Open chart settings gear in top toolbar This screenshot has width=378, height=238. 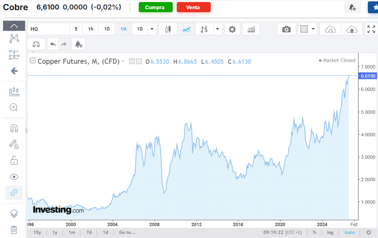(x=232, y=29)
